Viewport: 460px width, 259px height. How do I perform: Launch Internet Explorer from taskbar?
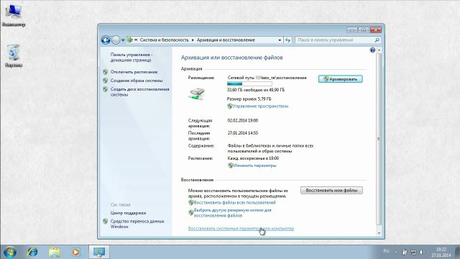point(32,252)
